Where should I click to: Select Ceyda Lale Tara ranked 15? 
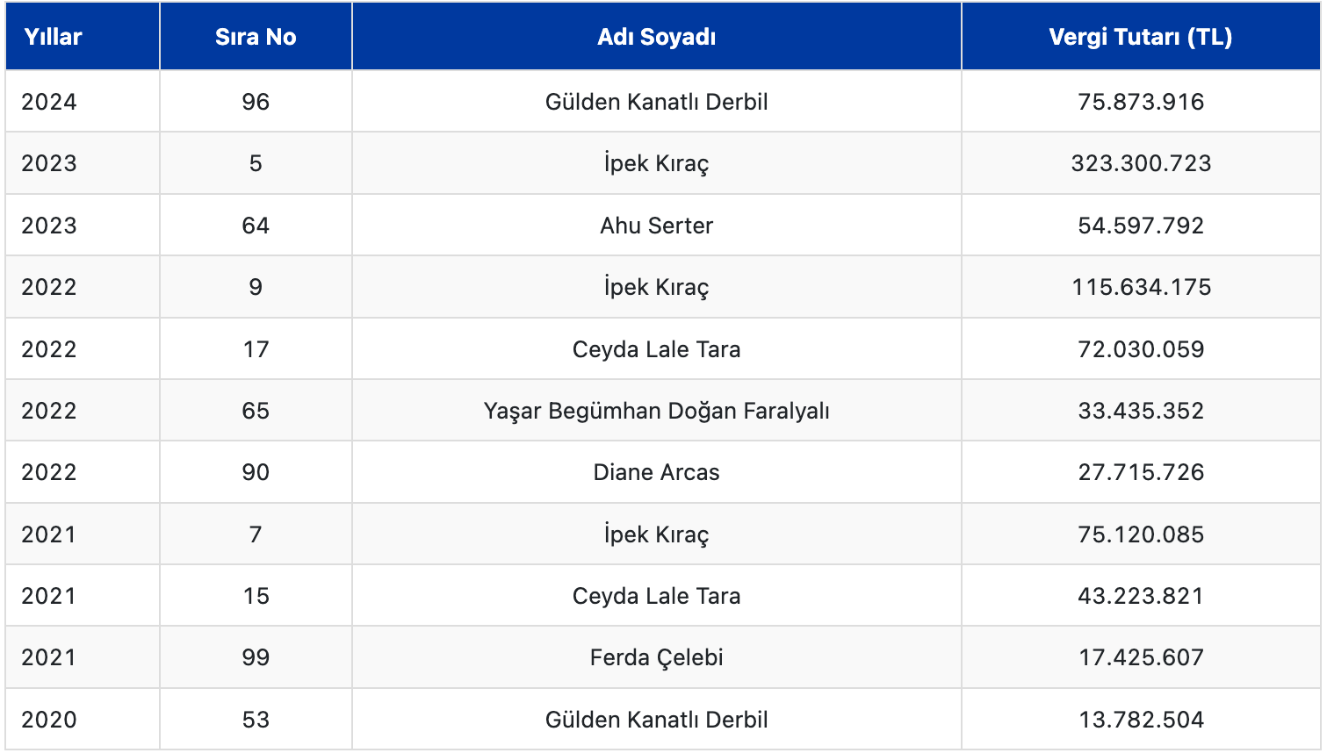[x=656, y=596]
